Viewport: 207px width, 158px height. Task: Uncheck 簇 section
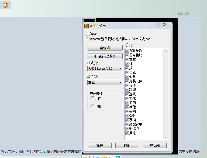127,68
